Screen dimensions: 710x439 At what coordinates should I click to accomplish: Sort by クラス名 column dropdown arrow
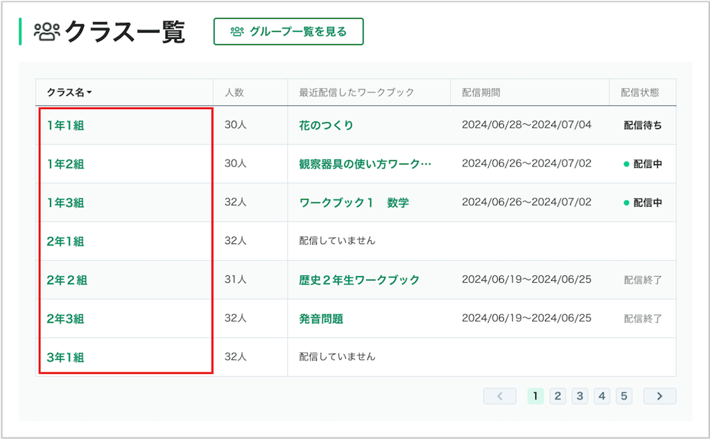[89, 92]
